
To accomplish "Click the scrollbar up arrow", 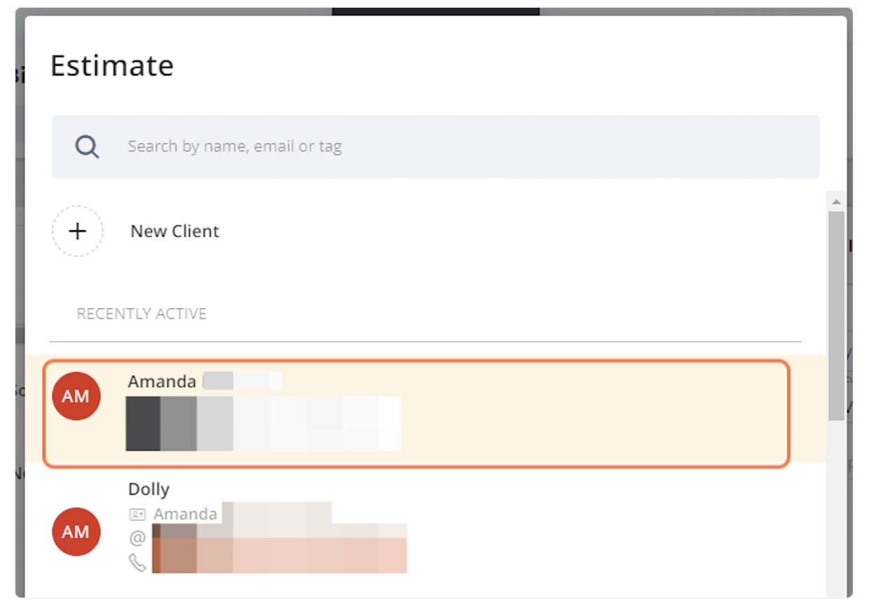I will pos(836,202).
